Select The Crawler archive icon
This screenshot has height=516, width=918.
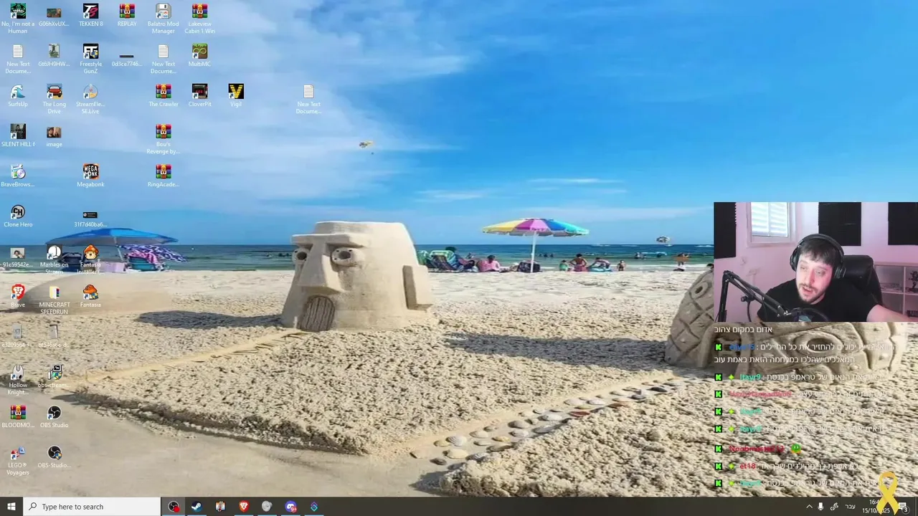click(x=163, y=95)
